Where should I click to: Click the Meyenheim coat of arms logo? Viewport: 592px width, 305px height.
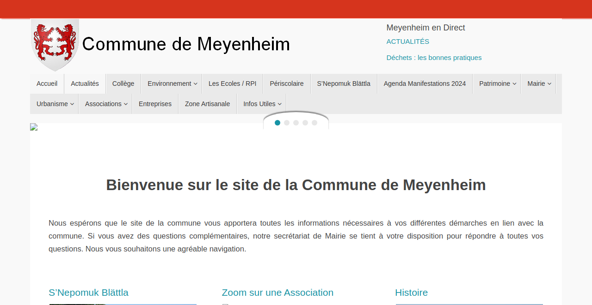pyautogui.click(x=55, y=45)
